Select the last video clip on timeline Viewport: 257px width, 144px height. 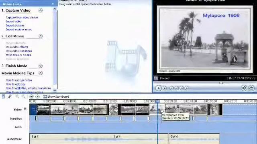tap(215, 109)
